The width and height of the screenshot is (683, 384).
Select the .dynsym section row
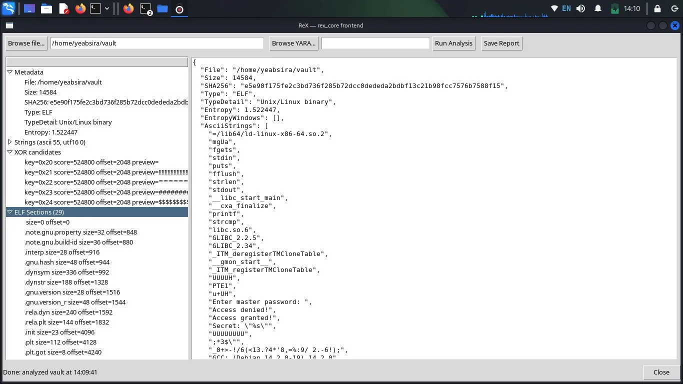(x=97, y=272)
